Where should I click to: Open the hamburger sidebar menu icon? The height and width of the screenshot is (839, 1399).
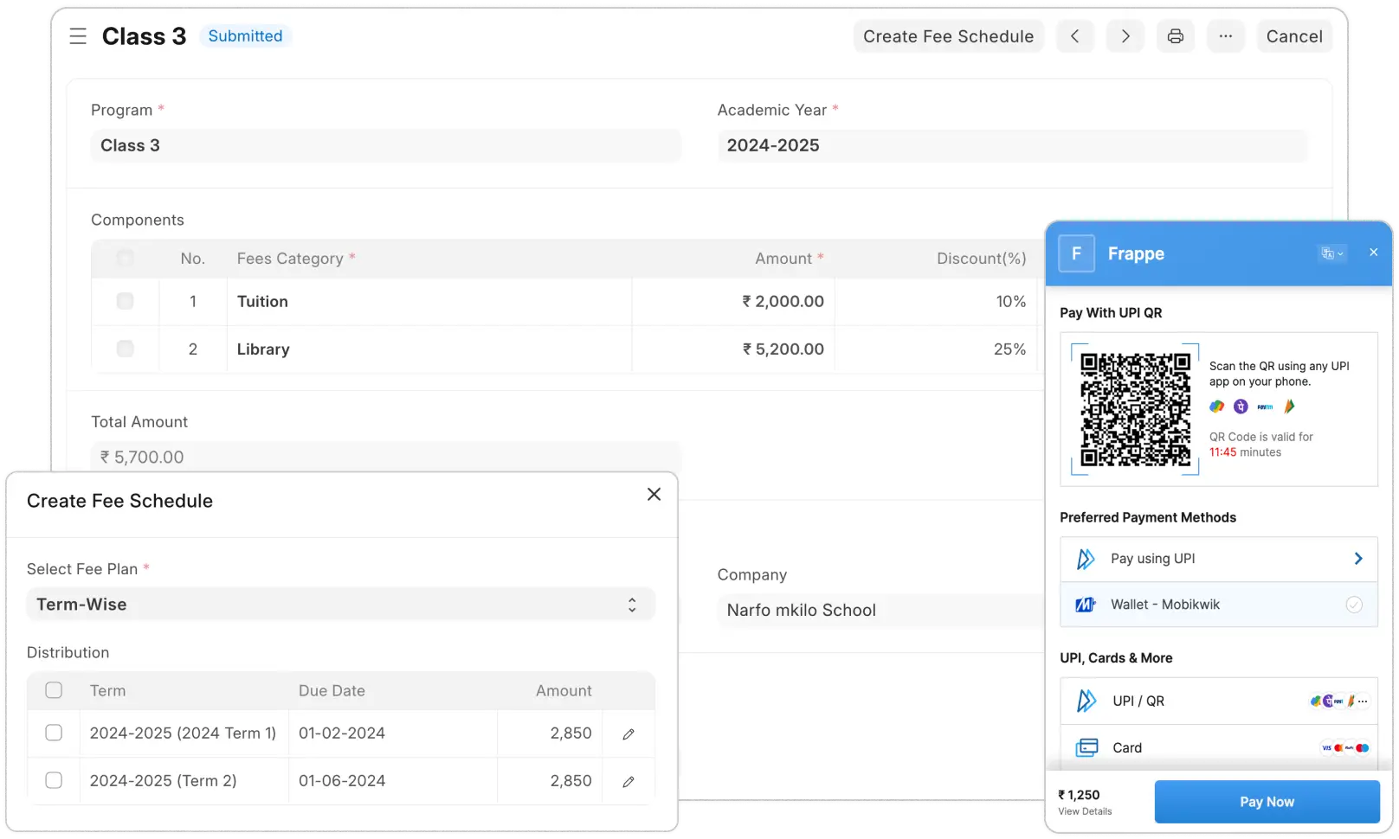[78, 36]
